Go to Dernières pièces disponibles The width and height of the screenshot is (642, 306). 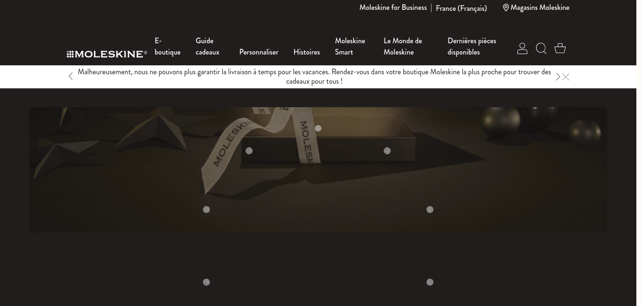[471, 47]
